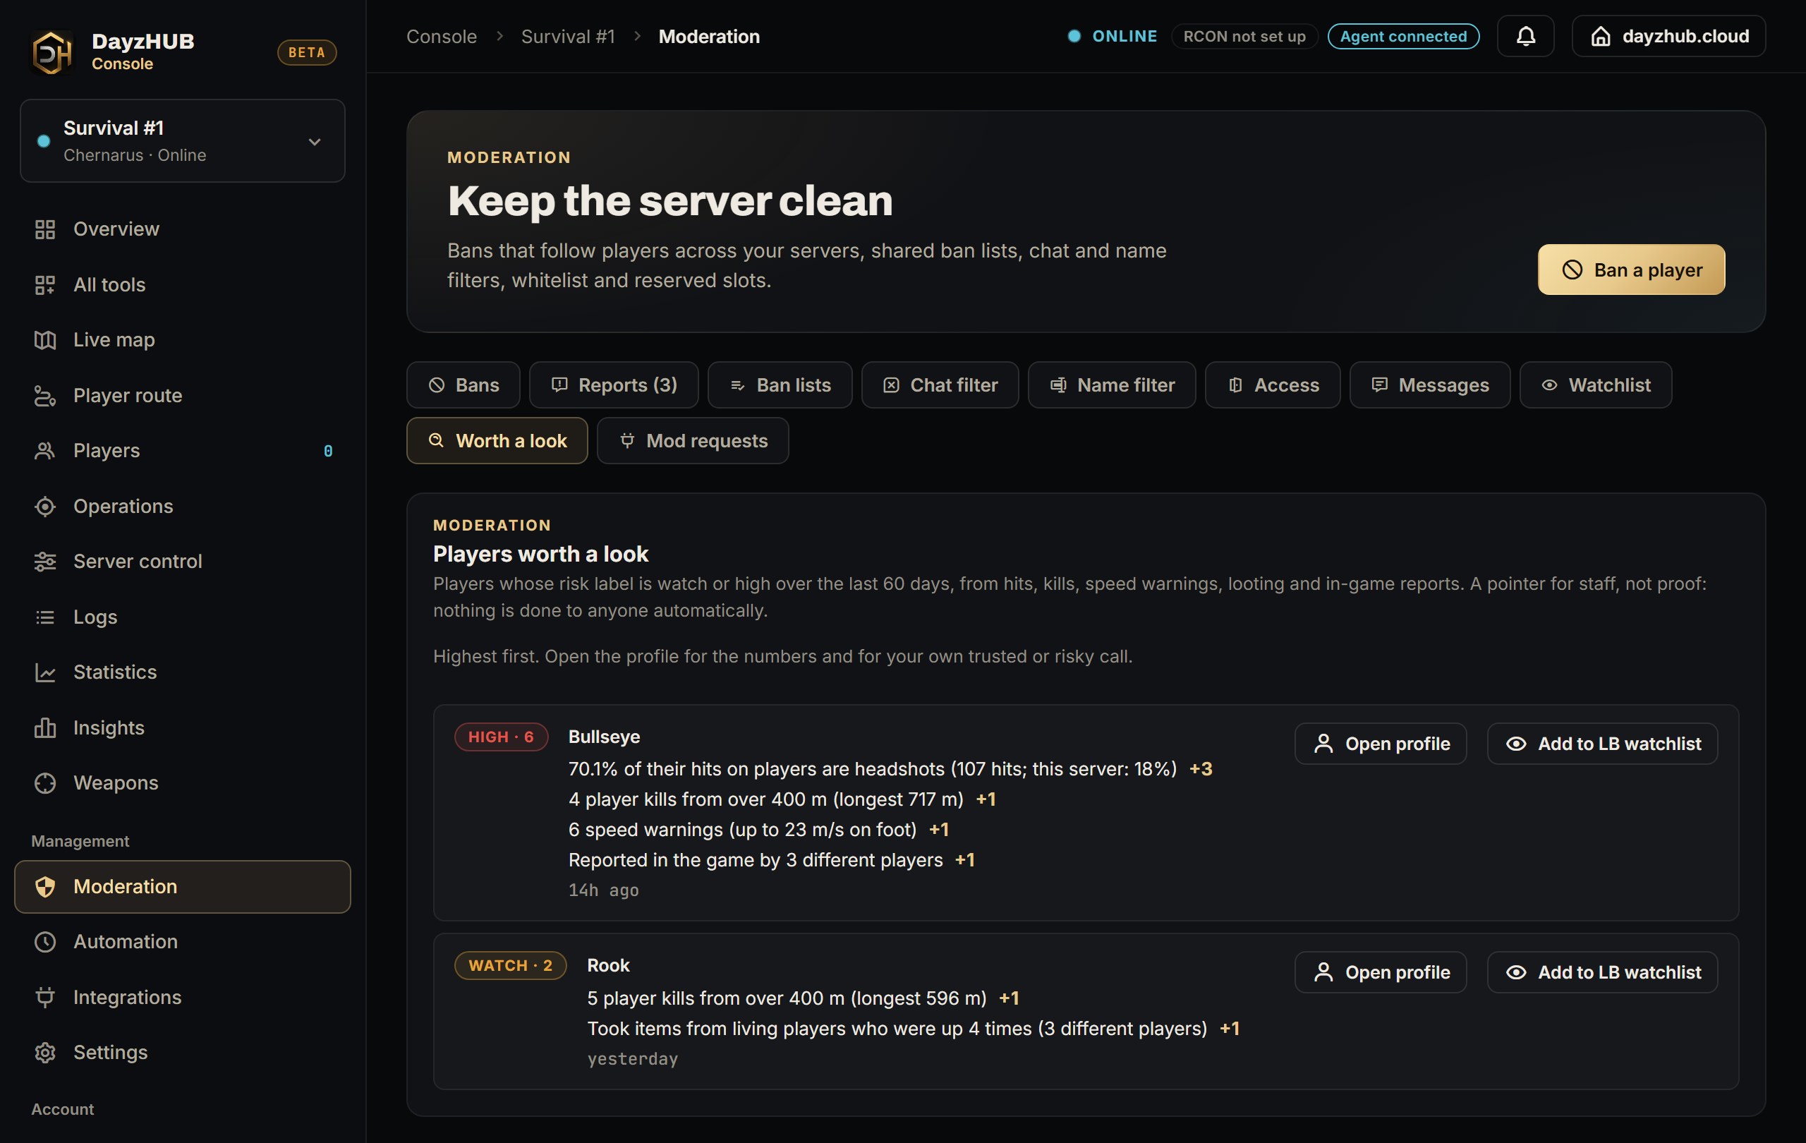
Task: Open Statistics in the sidebar
Action: (x=182, y=672)
